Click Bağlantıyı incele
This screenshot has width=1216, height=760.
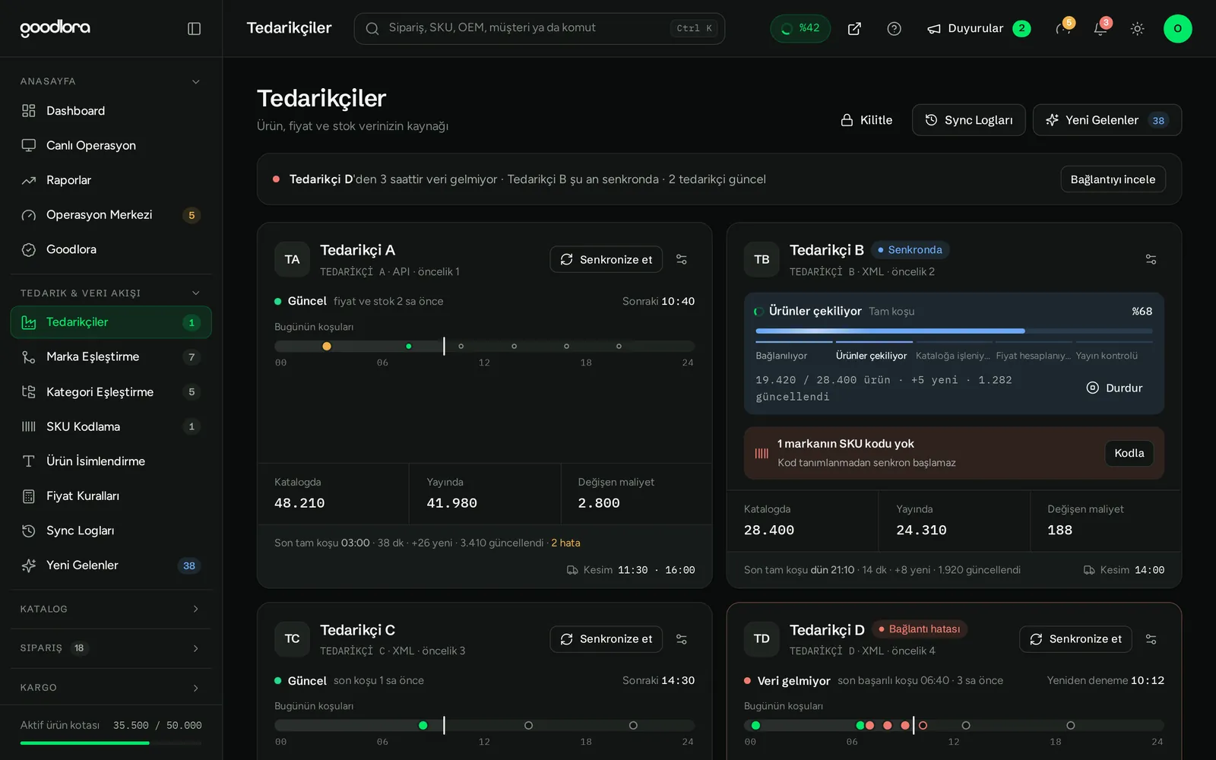[1113, 179]
